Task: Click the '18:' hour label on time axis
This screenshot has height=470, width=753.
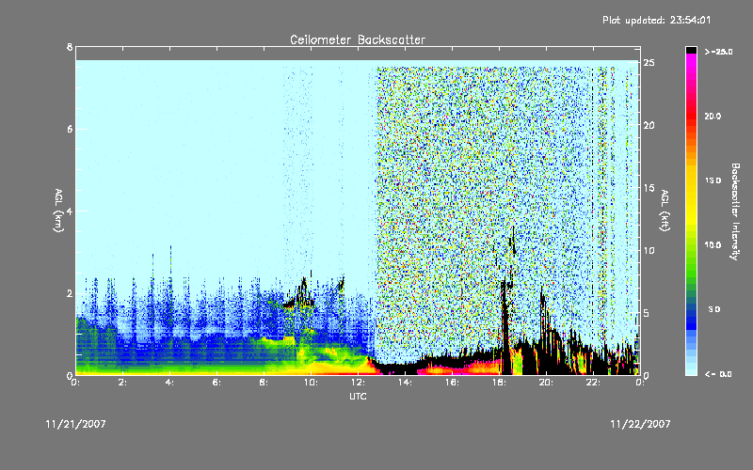Action: pos(499,383)
